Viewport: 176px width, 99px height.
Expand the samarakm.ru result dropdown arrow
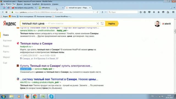pyautogui.click(x=54, y=69)
